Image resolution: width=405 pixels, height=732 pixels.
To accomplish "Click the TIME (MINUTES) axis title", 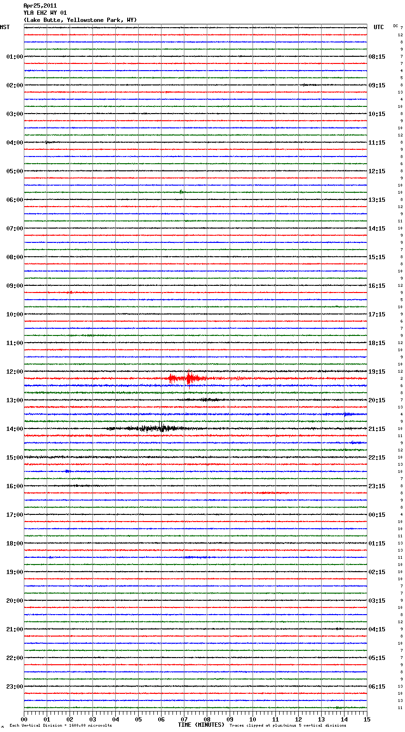I will tap(201, 725).
